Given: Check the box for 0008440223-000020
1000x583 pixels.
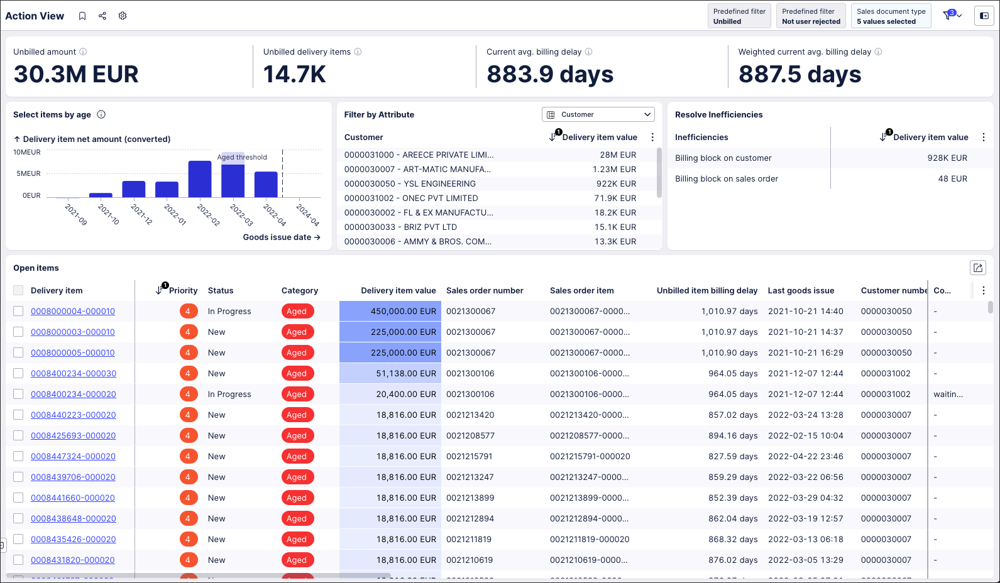Looking at the screenshot, I should [x=18, y=415].
